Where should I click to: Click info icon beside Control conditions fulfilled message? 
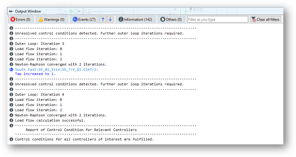[11, 139]
